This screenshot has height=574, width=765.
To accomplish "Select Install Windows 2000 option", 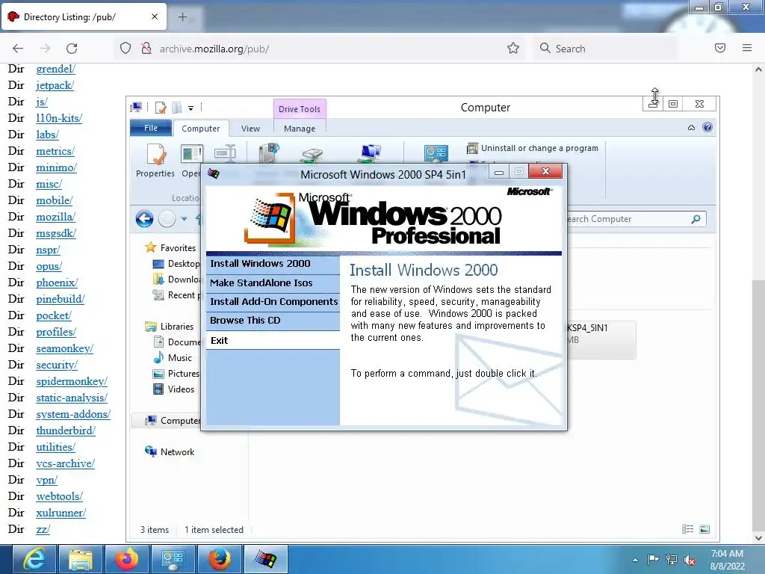I will (273, 264).
